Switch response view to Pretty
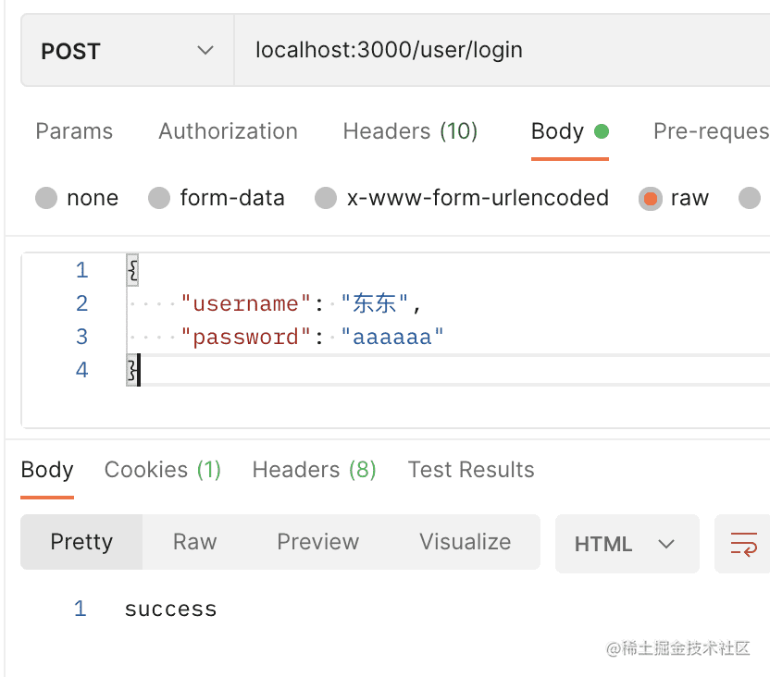Viewport: 770px width, 677px height. pos(81,542)
